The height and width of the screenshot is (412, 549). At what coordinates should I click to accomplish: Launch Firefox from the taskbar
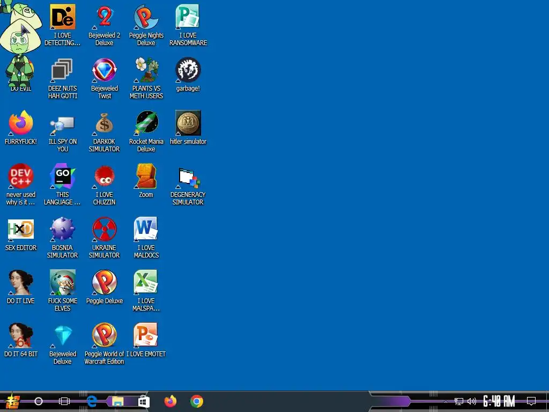click(x=170, y=401)
